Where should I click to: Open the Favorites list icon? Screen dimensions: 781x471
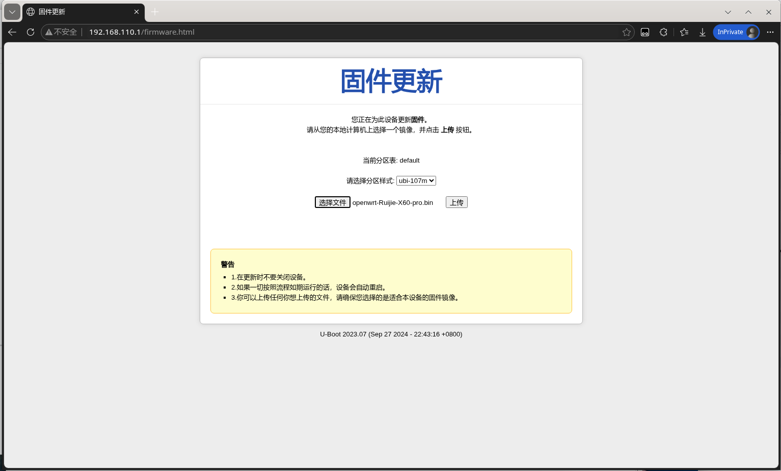pyautogui.click(x=684, y=32)
